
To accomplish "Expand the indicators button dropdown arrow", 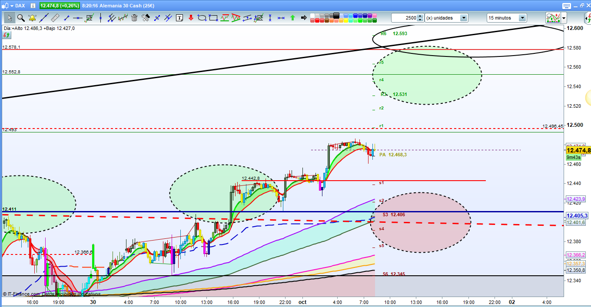I will point(564,18).
